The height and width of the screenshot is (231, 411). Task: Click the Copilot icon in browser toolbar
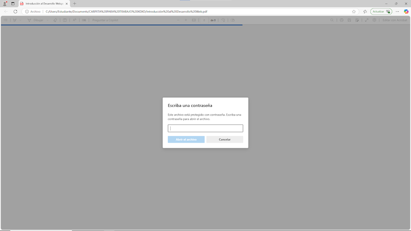pyautogui.click(x=406, y=12)
